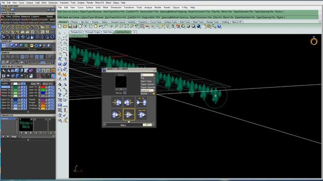This screenshot has height=181, width=323.
Task: Select the Welcome to Matrix project thumbnail
Action: point(26,124)
